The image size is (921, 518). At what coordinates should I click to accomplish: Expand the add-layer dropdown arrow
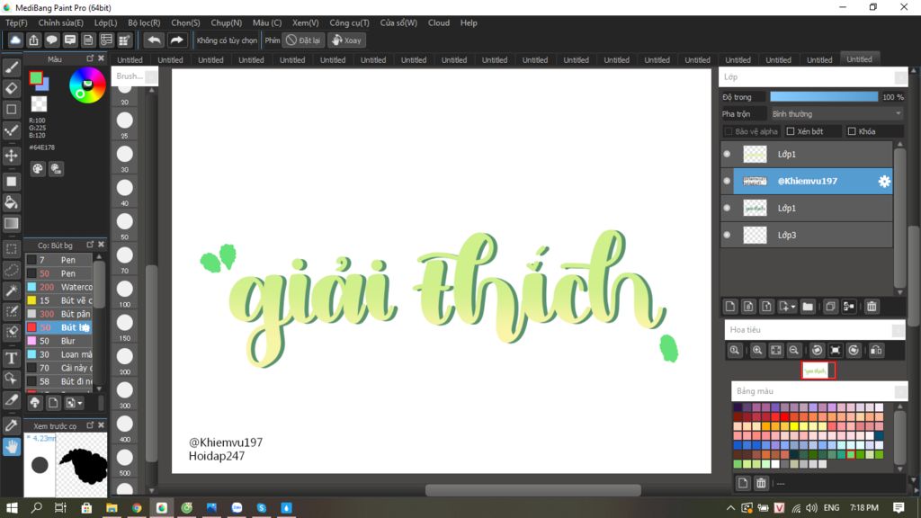pyautogui.click(x=793, y=308)
